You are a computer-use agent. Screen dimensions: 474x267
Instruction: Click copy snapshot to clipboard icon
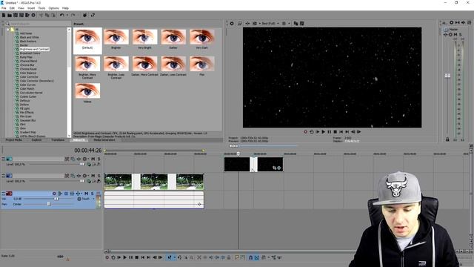click(x=296, y=23)
